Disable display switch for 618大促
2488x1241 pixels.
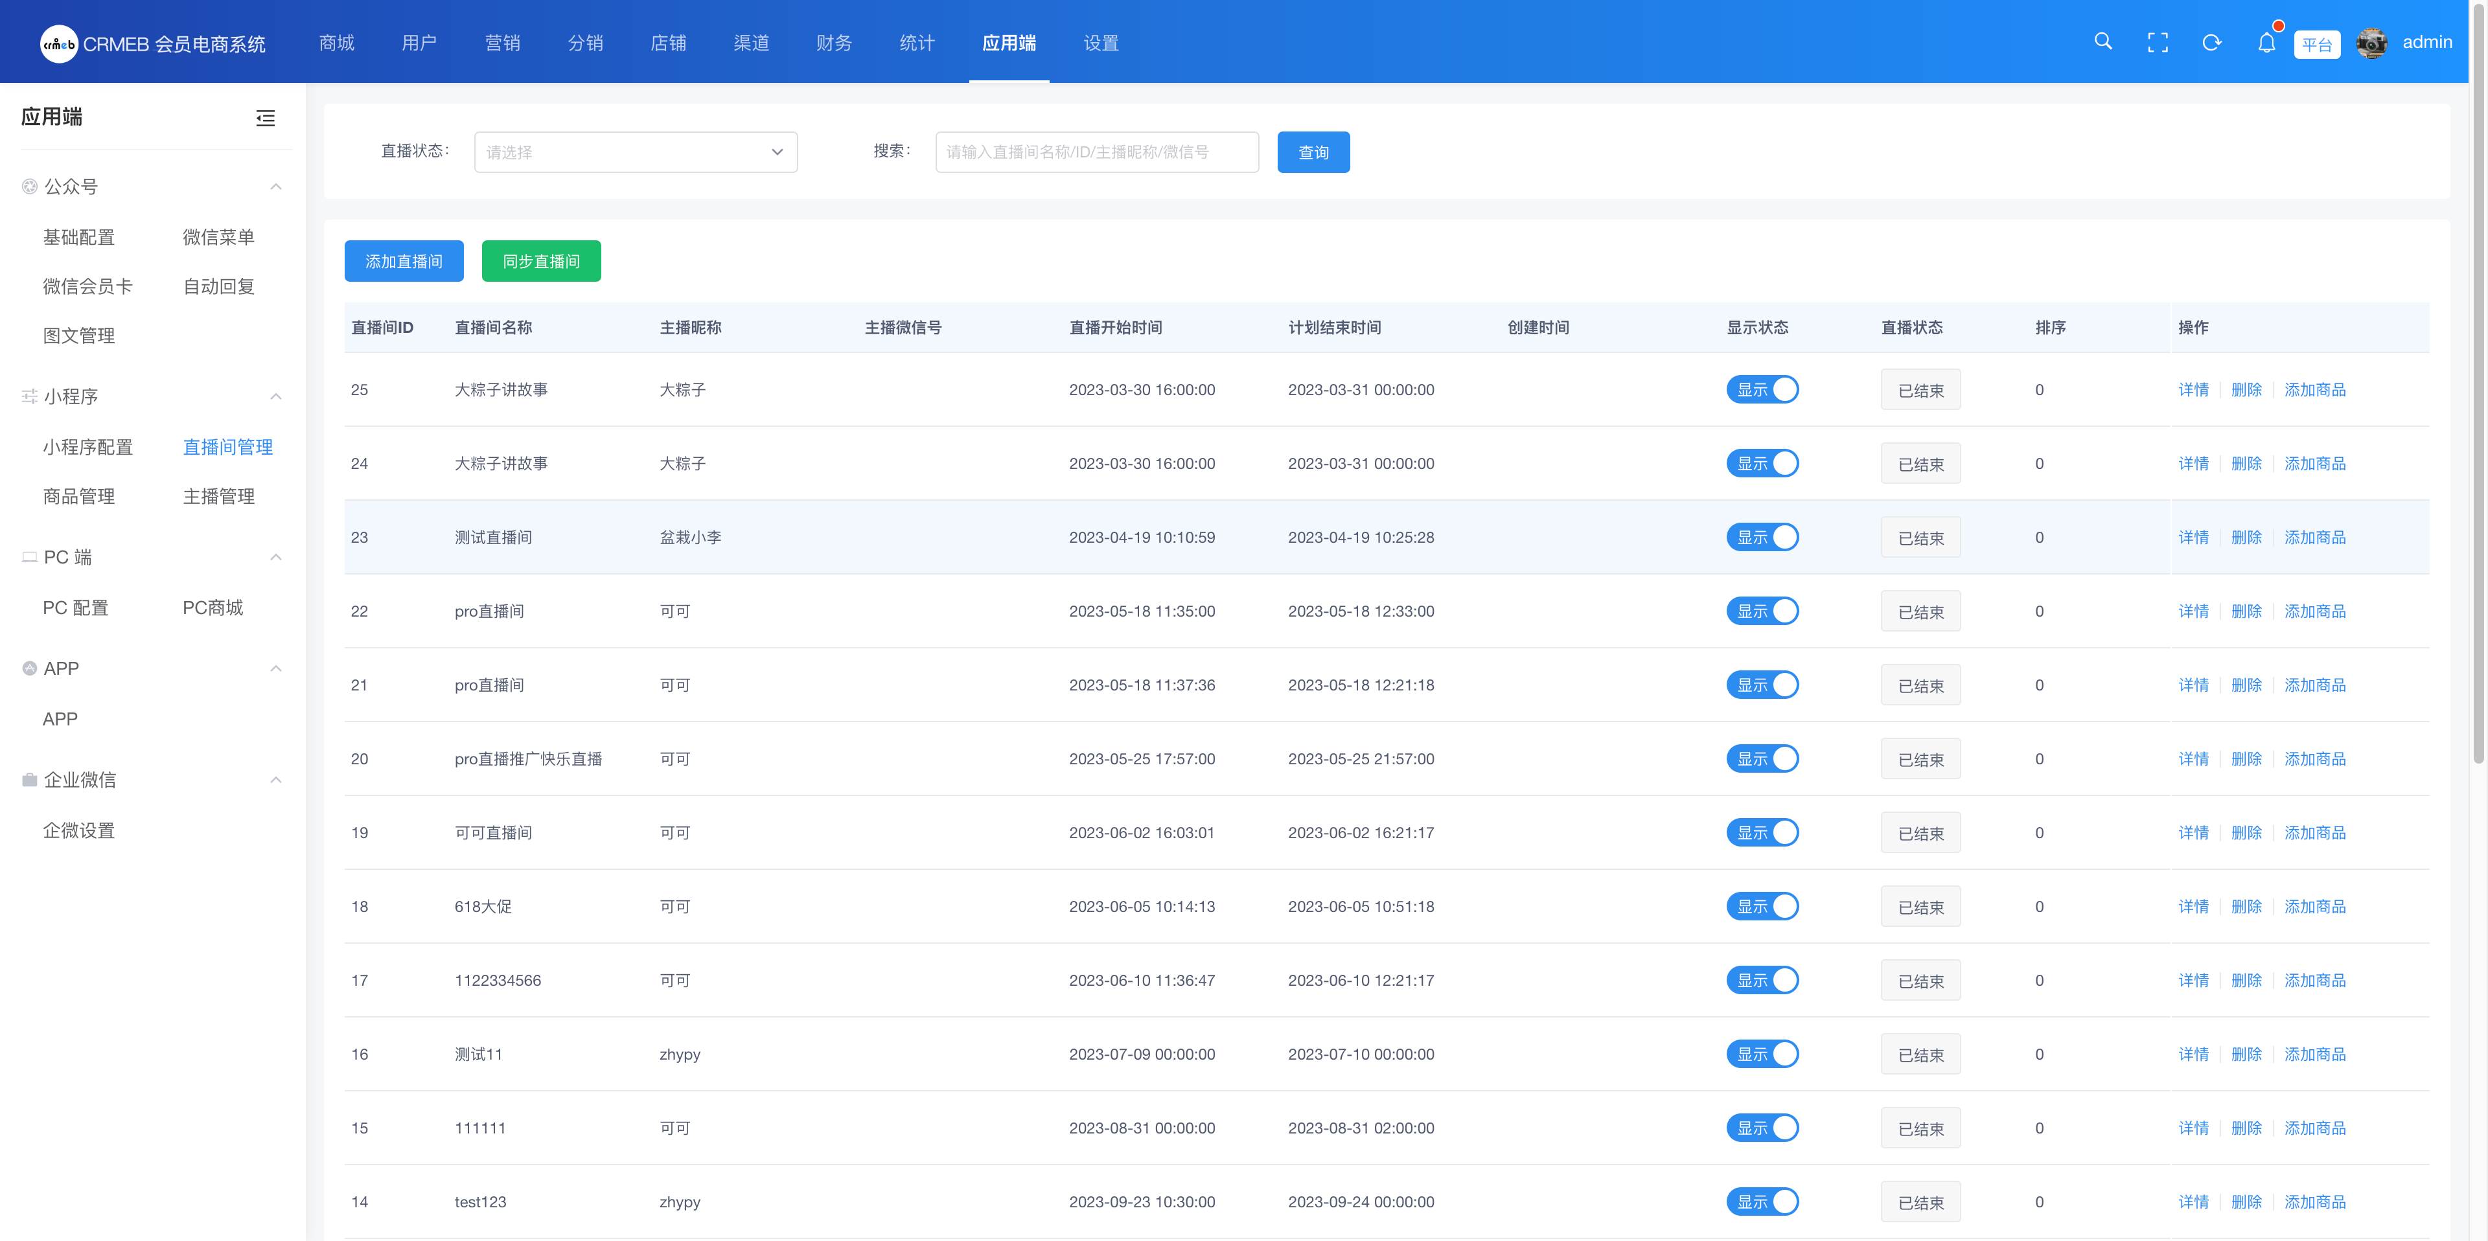click(1762, 906)
